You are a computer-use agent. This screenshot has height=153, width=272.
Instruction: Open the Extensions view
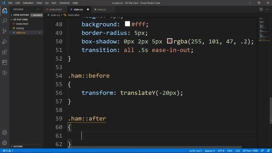[x=5, y=52]
